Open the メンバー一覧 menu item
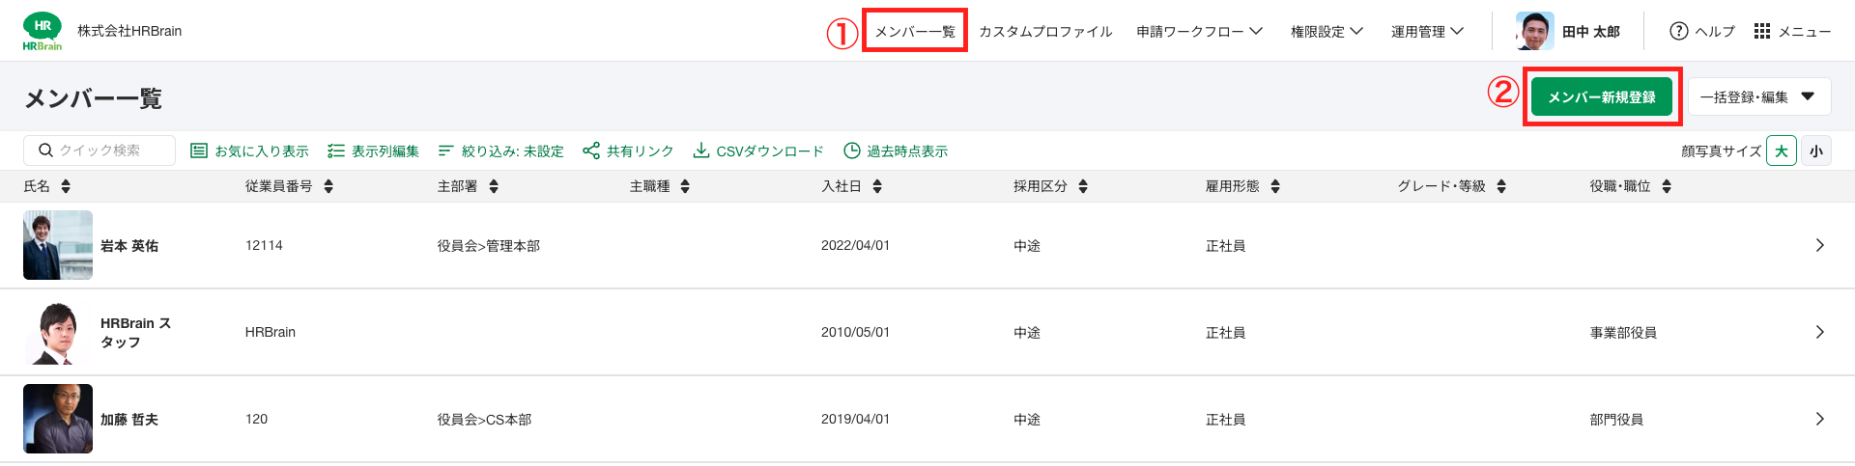Screen dimensions: 1855x466 click(x=915, y=32)
